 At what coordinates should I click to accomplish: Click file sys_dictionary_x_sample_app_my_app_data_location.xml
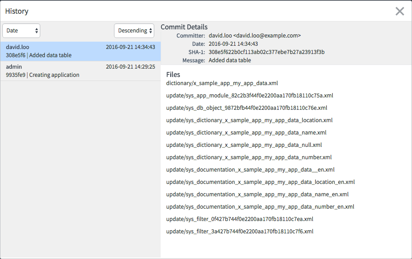(x=249, y=120)
